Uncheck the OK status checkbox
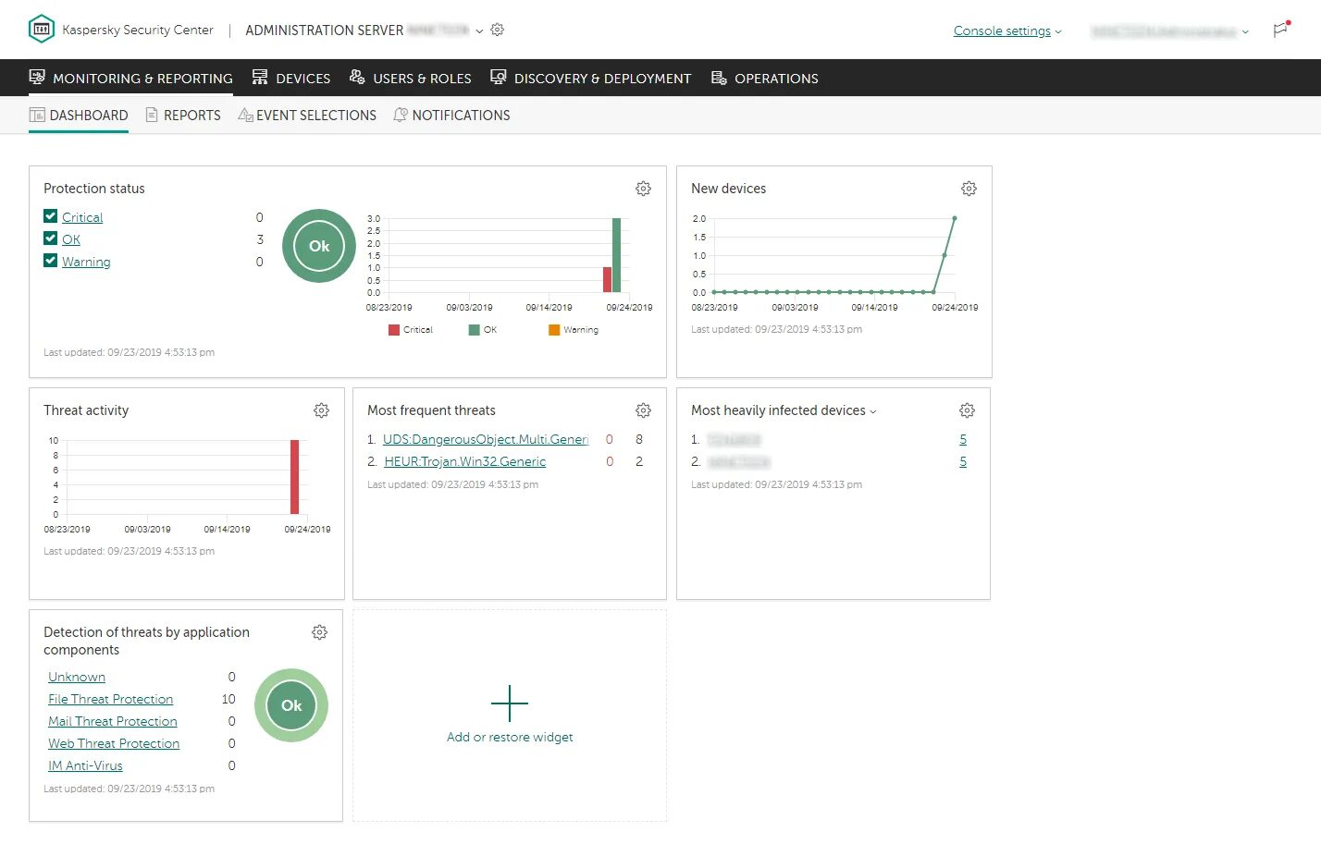 point(50,238)
